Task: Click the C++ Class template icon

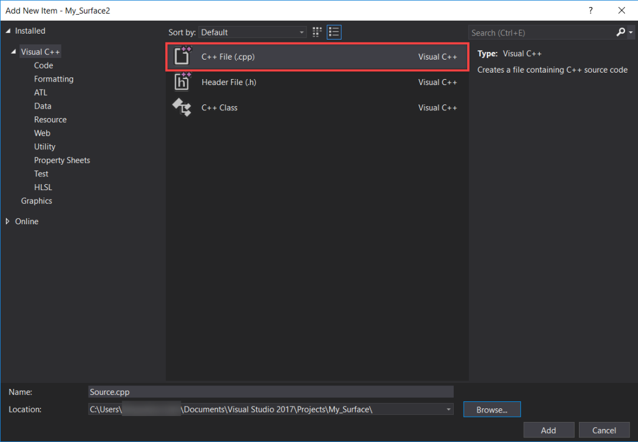Action: click(x=182, y=107)
